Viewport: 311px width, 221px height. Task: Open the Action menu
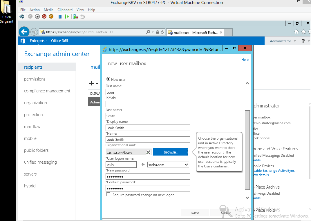click(x=35, y=10)
